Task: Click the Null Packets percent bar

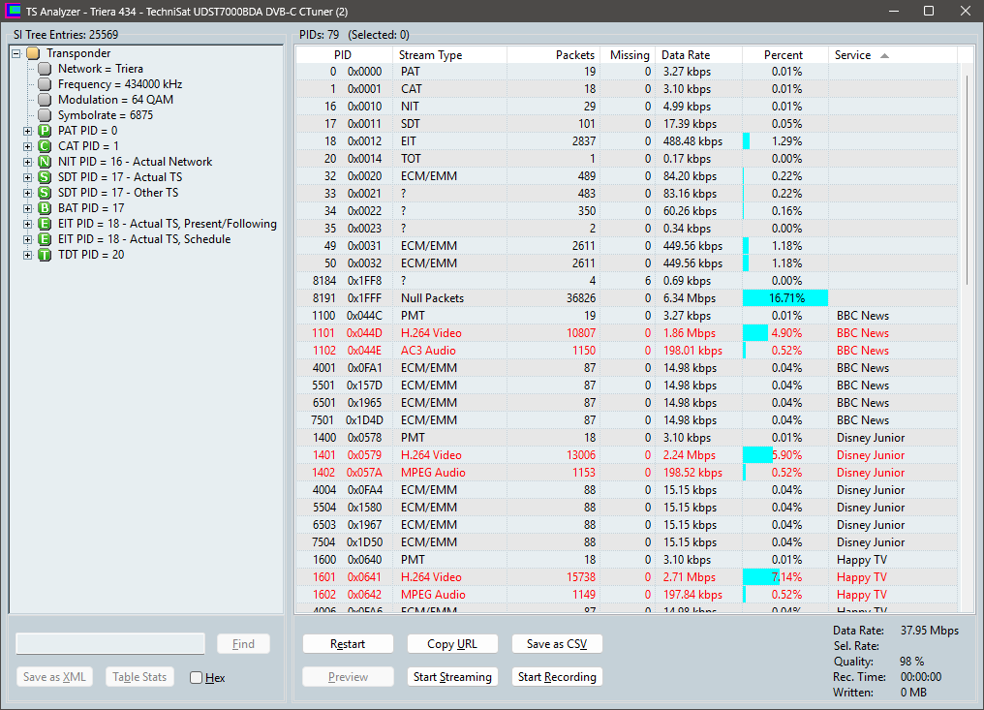Action: pos(785,298)
